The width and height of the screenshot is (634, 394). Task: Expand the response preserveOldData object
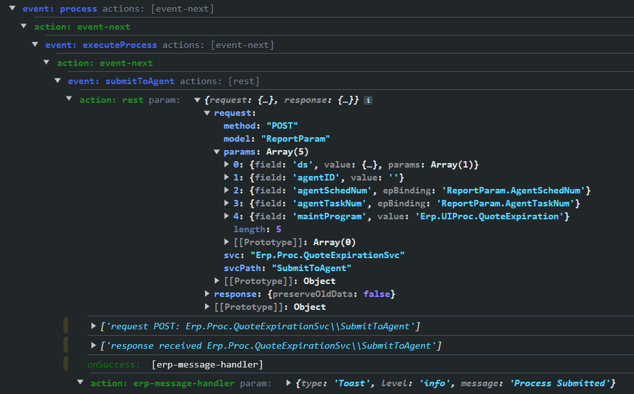tap(207, 294)
